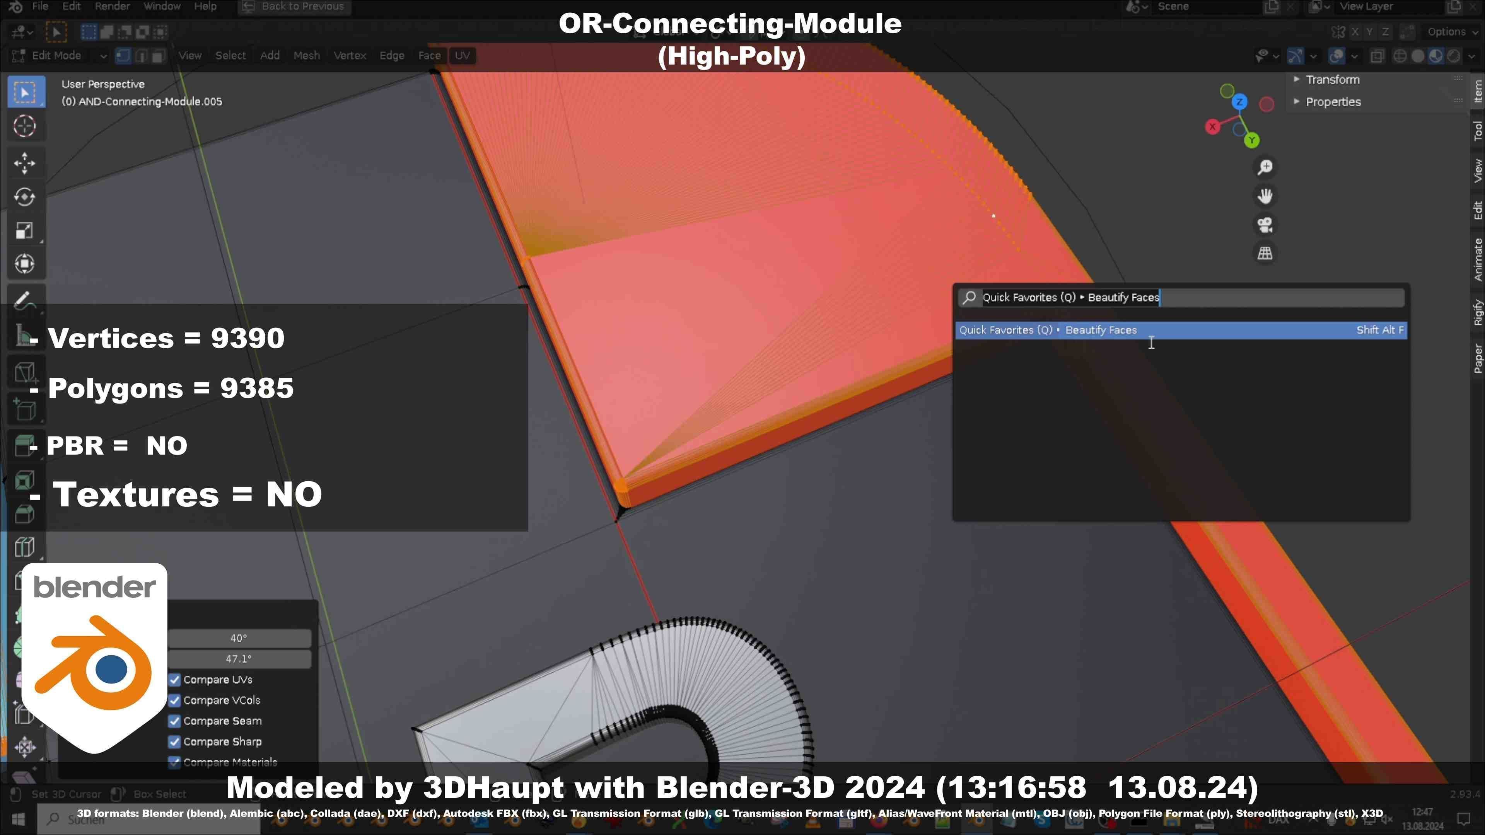Toggle Y axis mirror
The height and width of the screenshot is (835, 1485).
1370,32
